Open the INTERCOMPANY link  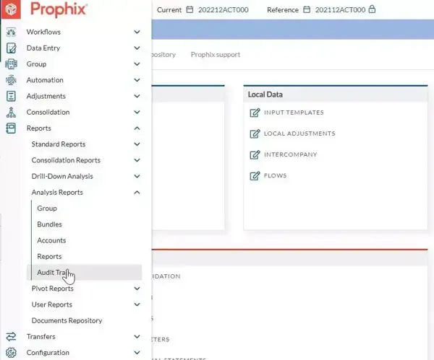[x=290, y=154]
